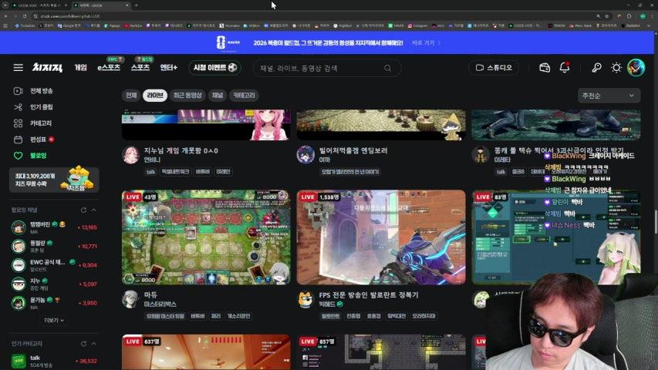Open the 게임 menu
Viewport: 658px width, 370px height.
(80, 68)
